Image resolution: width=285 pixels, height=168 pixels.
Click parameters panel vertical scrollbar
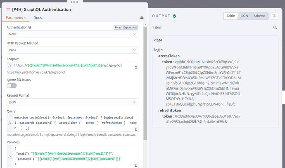pyautogui.click(x=145, y=83)
